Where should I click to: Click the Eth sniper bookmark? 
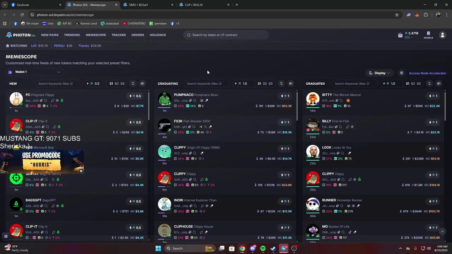click(x=30, y=24)
